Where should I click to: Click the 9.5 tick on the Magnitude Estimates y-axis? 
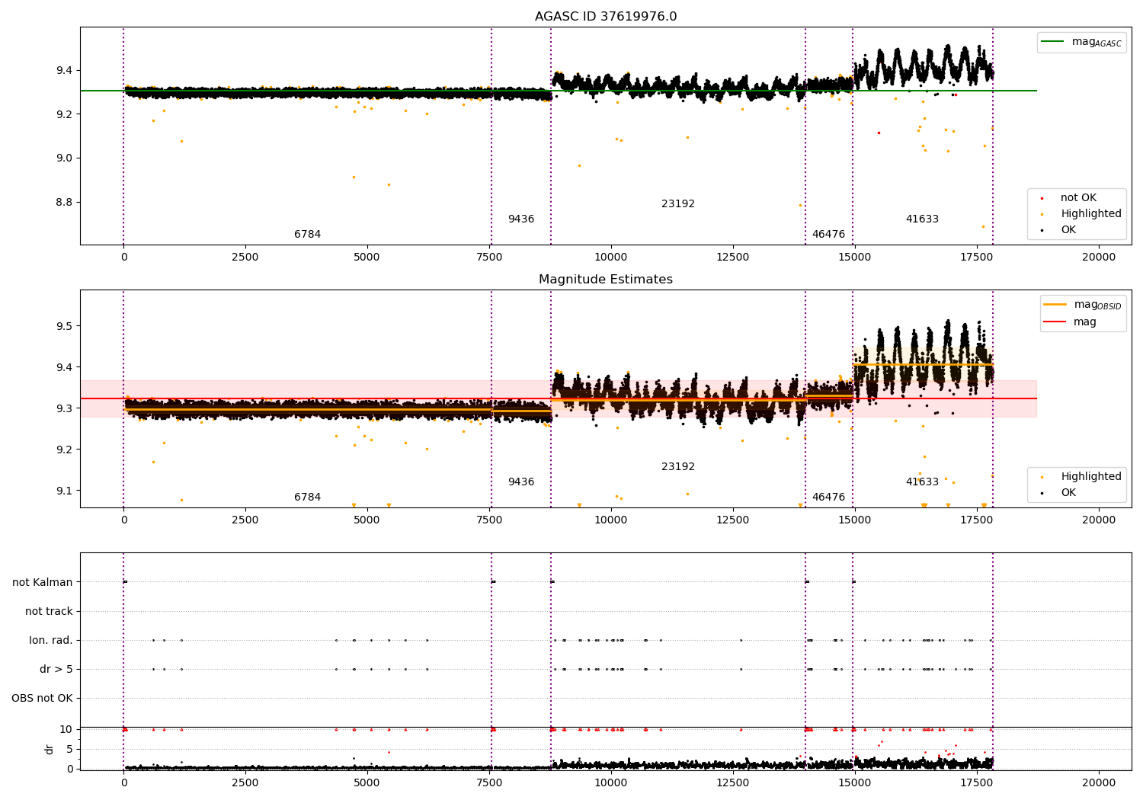point(66,326)
